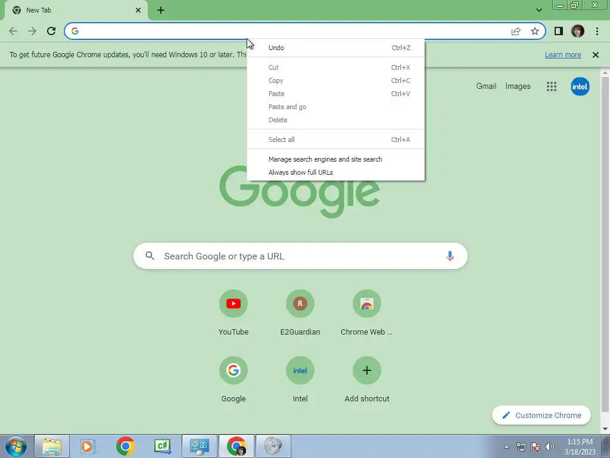Expand the tab search chevron
610x458 pixels.
tap(539, 10)
